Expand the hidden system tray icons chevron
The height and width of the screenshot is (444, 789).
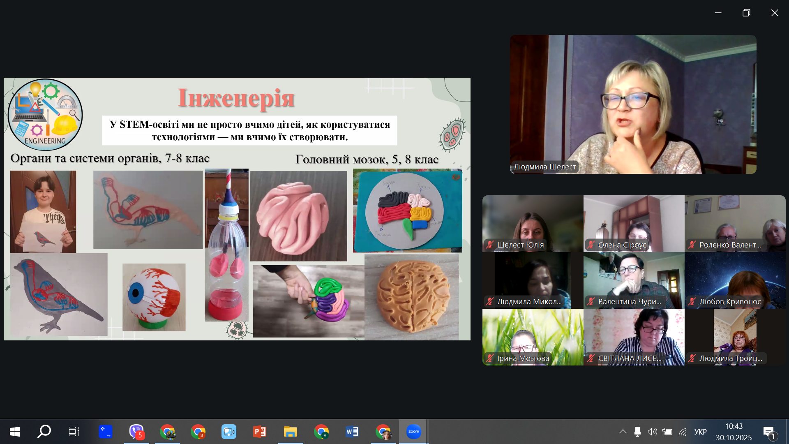(x=623, y=432)
